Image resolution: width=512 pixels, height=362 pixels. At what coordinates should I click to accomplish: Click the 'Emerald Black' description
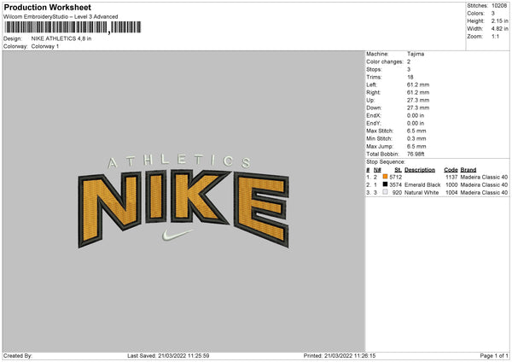(x=422, y=185)
